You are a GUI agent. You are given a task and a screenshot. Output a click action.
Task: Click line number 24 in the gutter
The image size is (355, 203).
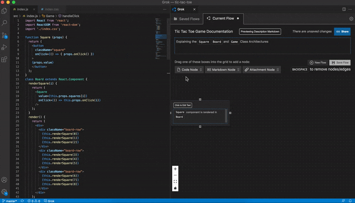point(17,117)
